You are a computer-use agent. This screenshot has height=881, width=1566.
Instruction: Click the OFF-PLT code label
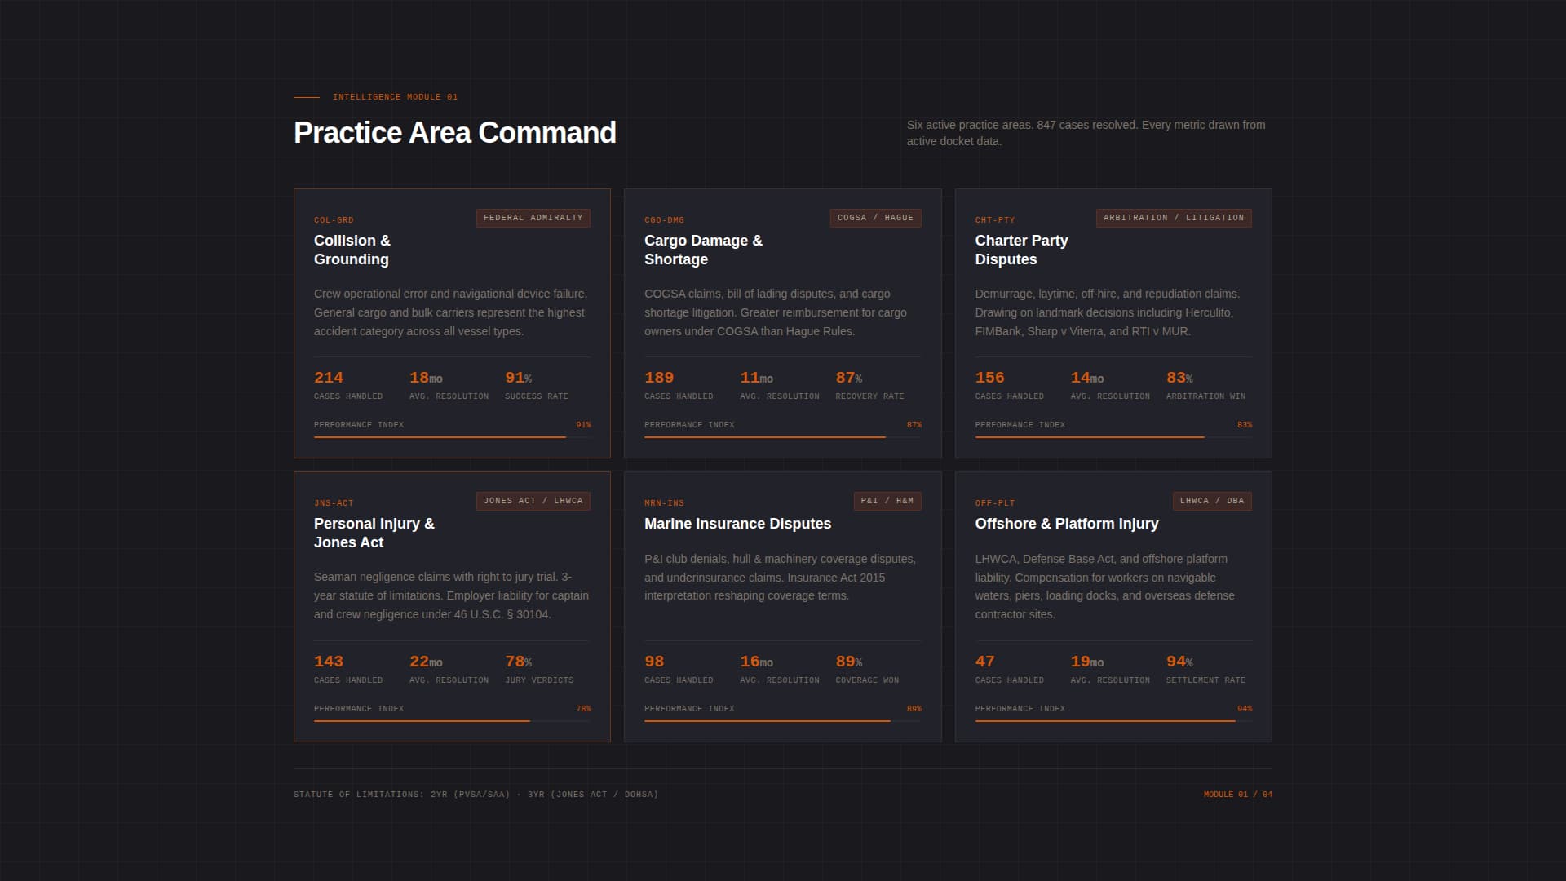995,502
